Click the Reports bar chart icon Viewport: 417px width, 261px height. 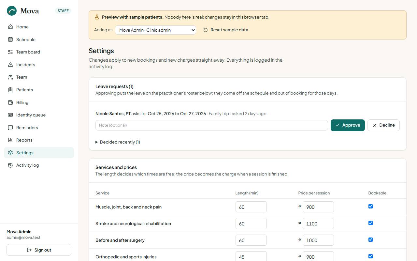10,140
